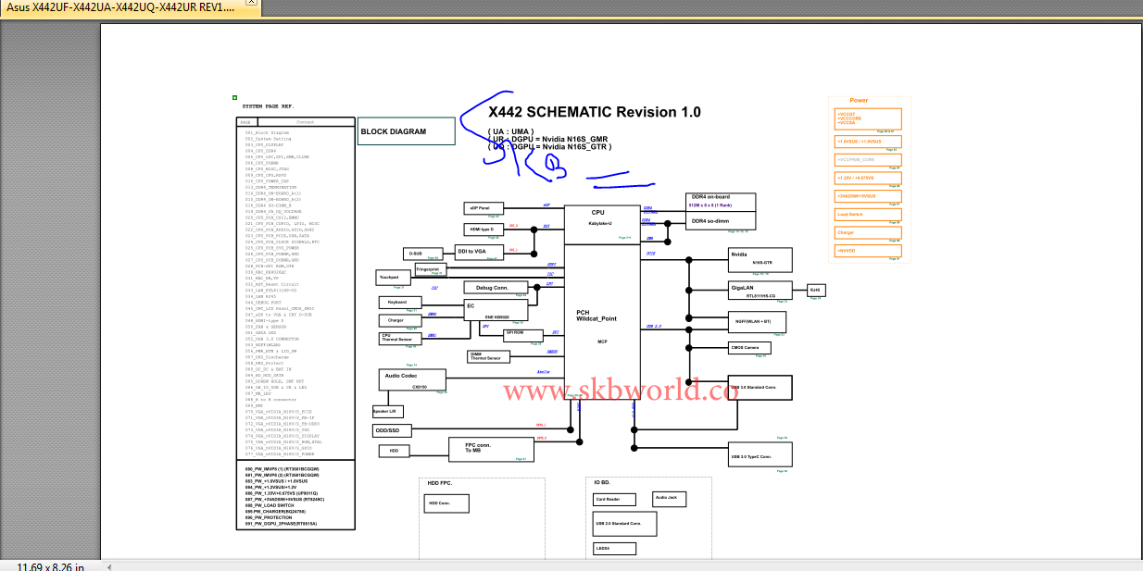This screenshot has height=571, width=1143.
Task: Click the Fingerprint block
Action: click(430, 269)
